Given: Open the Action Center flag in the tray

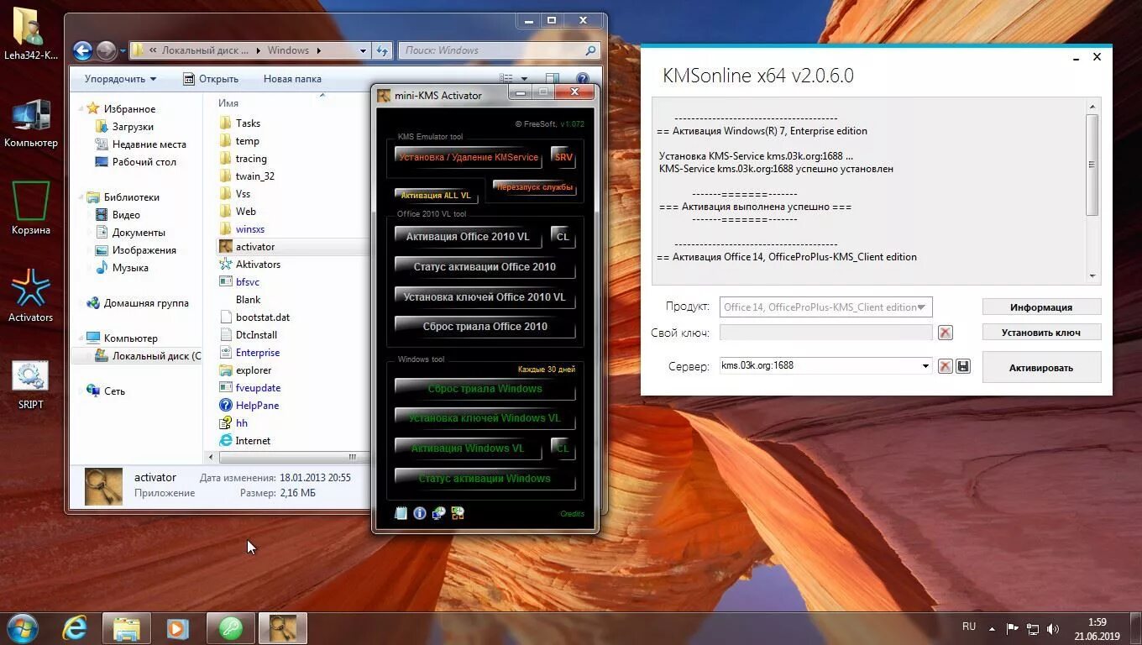Looking at the screenshot, I should (1012, 628).
